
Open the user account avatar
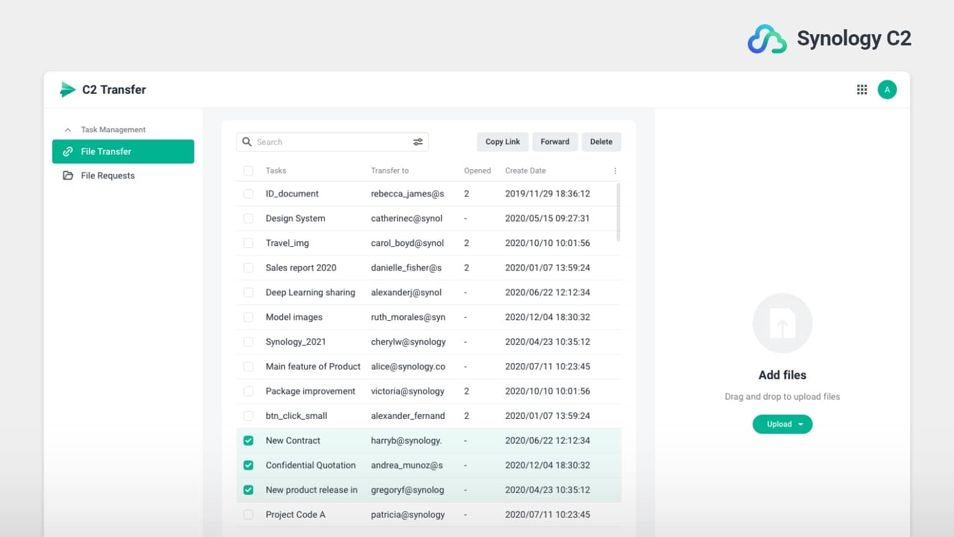point(887,89)
